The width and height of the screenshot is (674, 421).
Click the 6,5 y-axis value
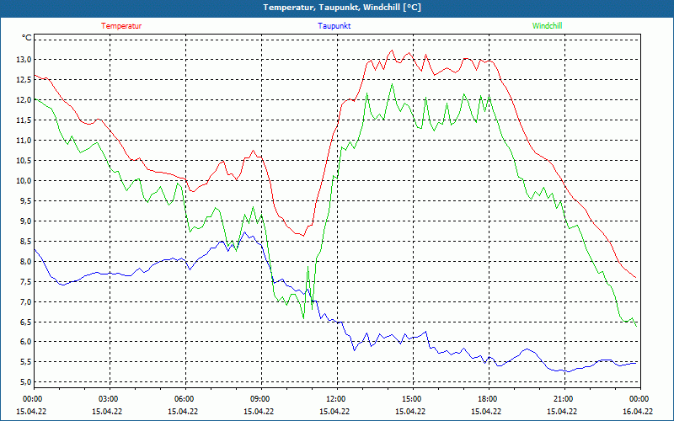tap(26, 322)
